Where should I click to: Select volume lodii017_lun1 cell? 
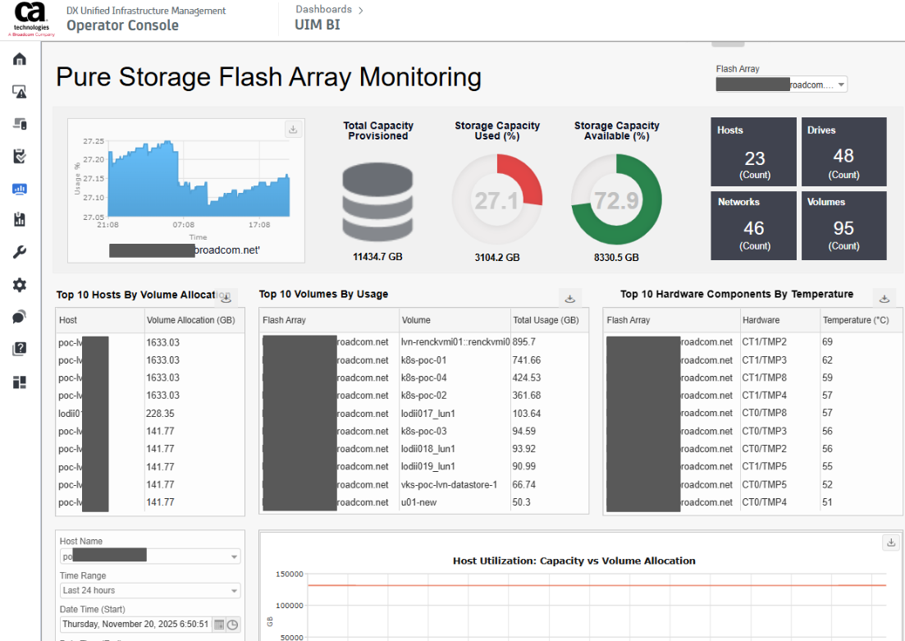pyautogui.click(x=427, y=414)
